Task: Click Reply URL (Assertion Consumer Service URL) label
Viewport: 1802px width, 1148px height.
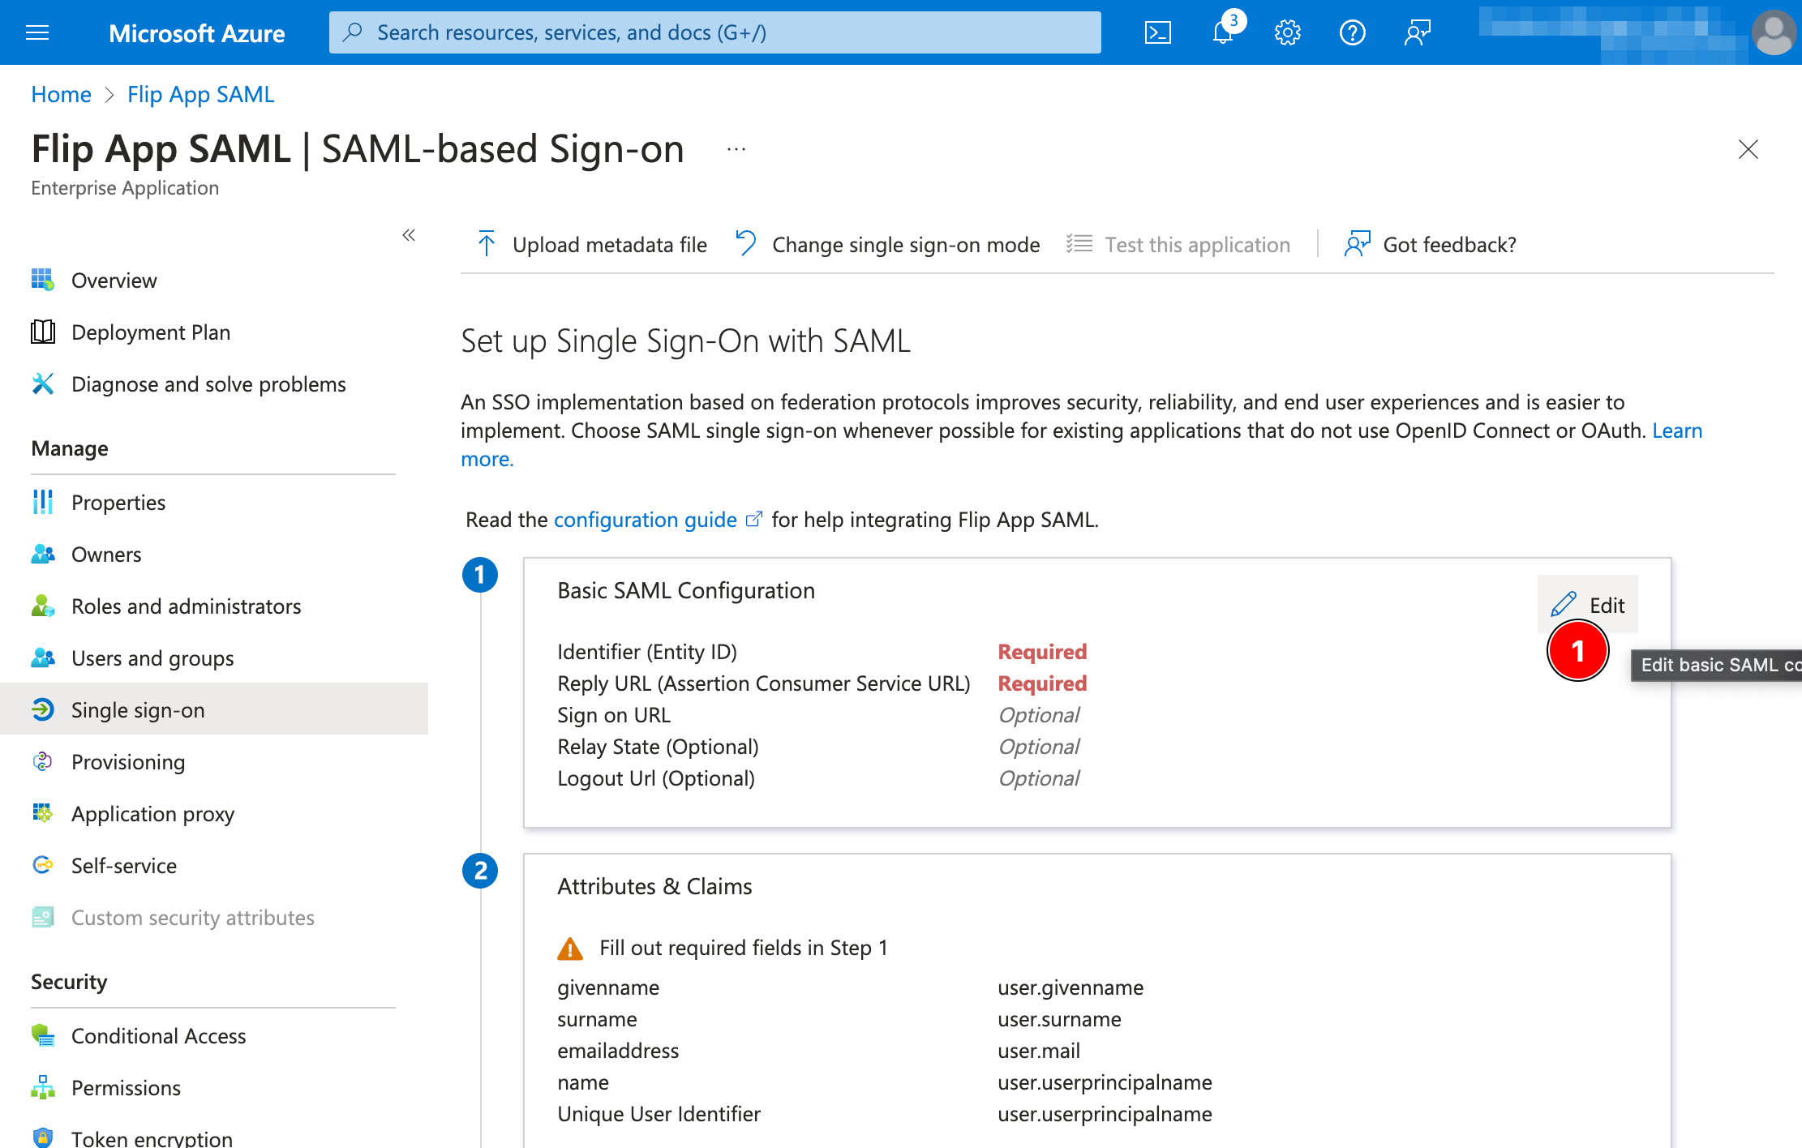Action: [x=764, y=683]
